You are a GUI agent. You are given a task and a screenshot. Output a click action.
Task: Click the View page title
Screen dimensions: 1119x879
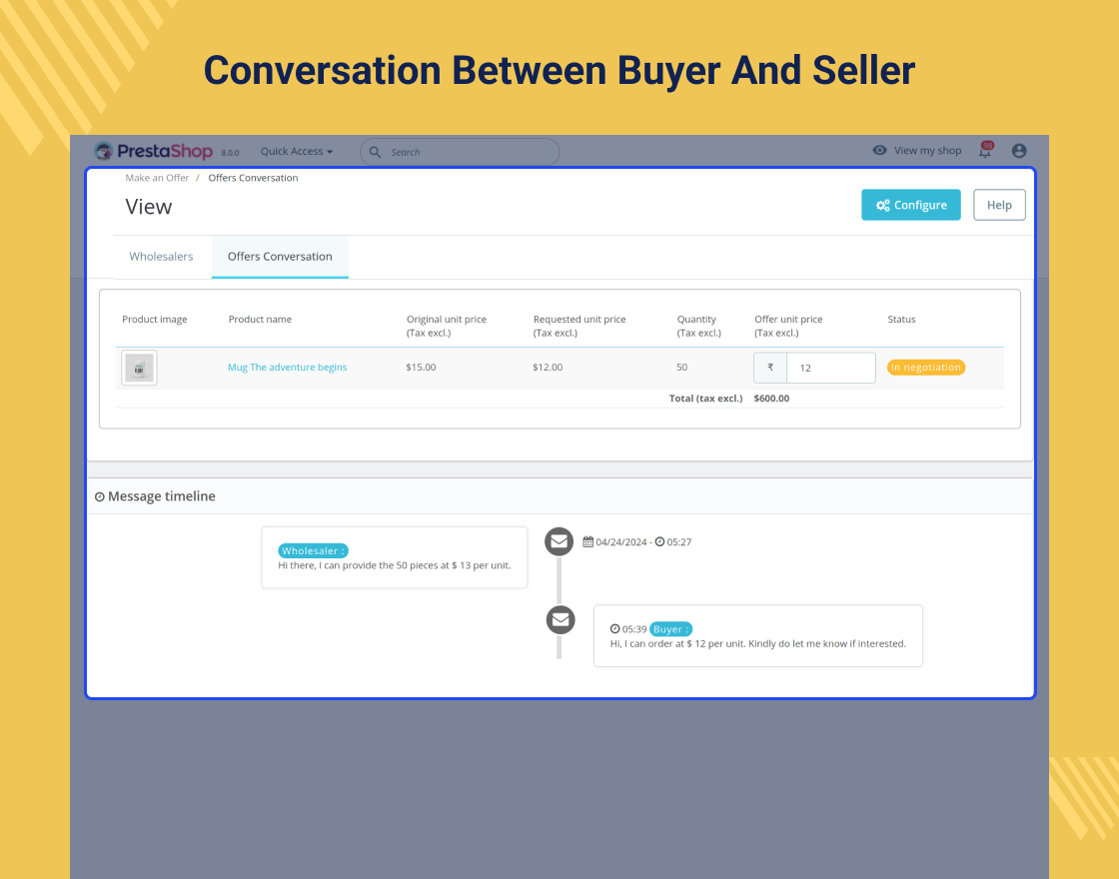149,207
